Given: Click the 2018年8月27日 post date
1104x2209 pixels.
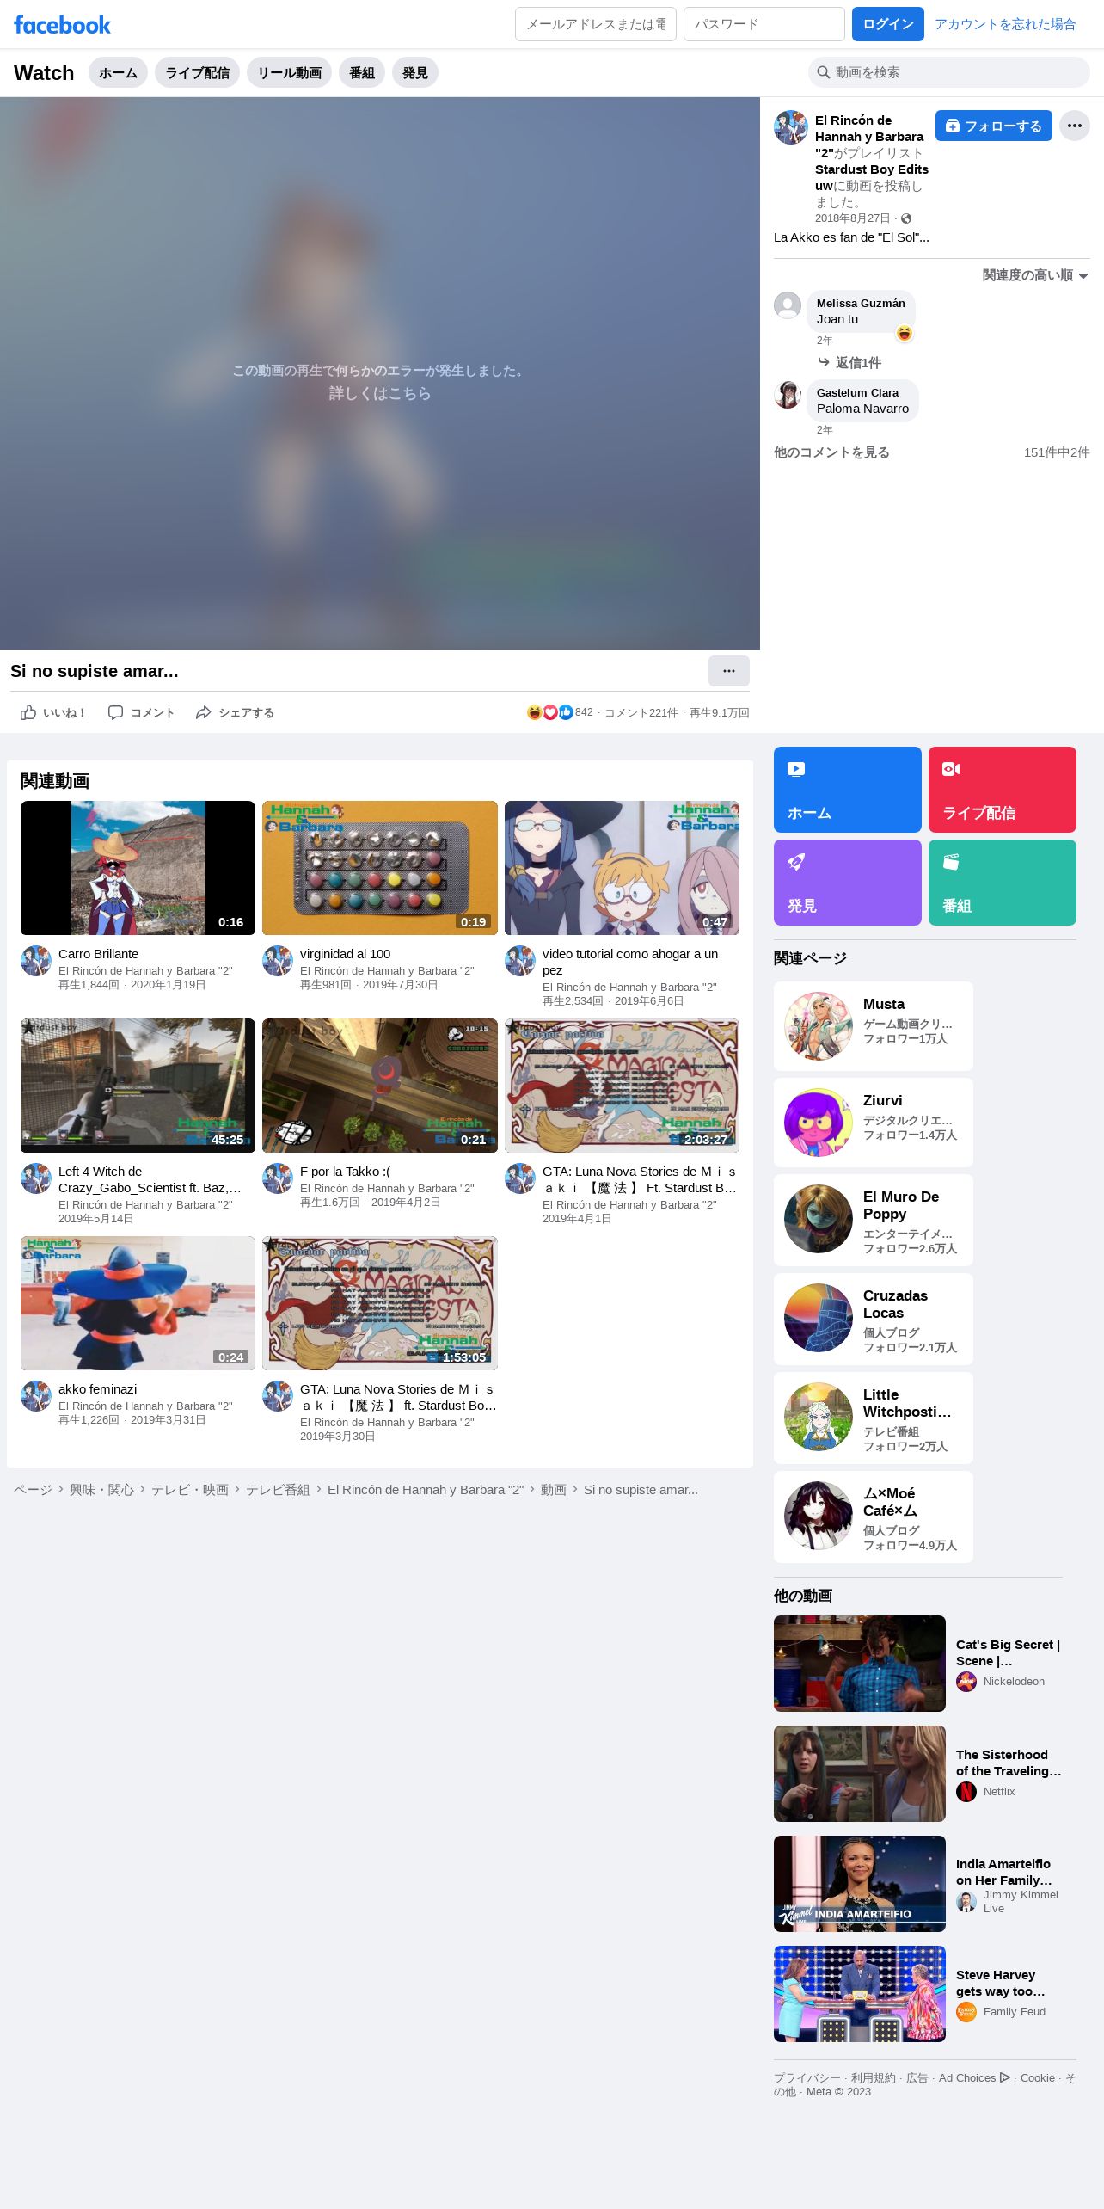Looking at the screenshot, I should pyautogui.click(x=853, y=218).
